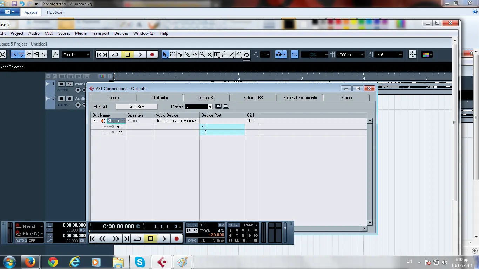
Task: Collapse the Stereo Out bus tree
Action: point(95,121)
